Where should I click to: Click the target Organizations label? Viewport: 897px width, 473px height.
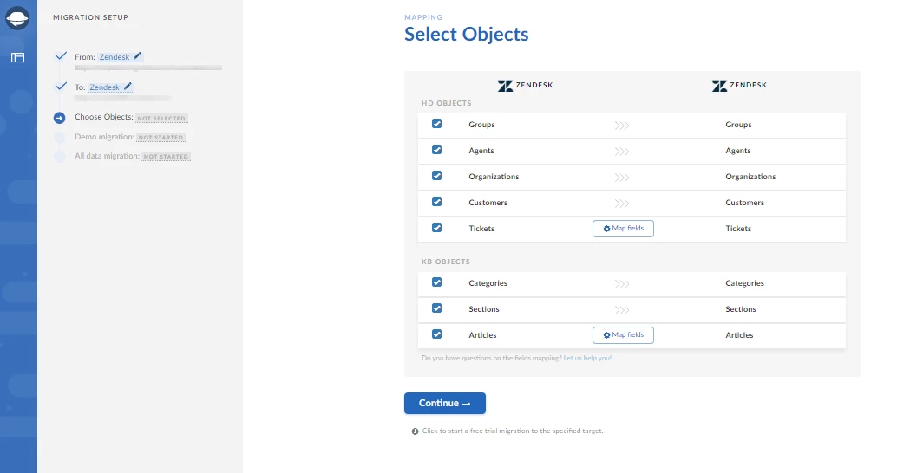(750, 177)
